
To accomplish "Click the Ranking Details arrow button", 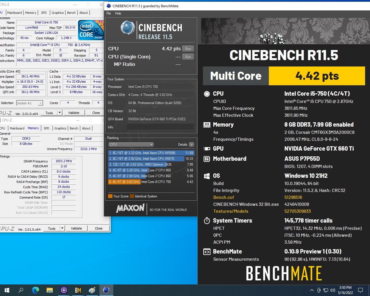I will click(192, 145).
